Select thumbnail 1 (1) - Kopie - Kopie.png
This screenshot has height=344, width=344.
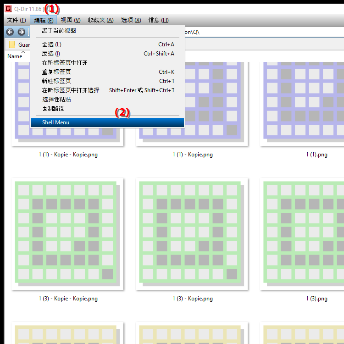pyautogui.click(x=67, y=137)
